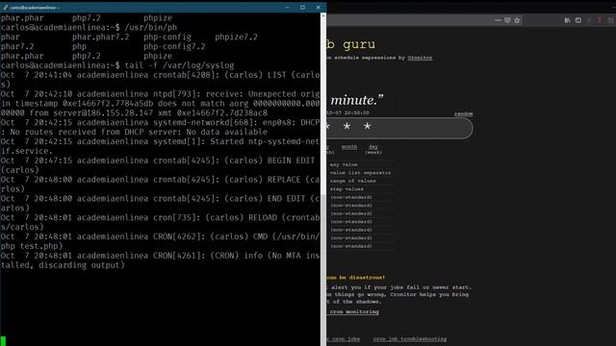
Task: Click 'any value' legend row
Action: coord(344,164)
